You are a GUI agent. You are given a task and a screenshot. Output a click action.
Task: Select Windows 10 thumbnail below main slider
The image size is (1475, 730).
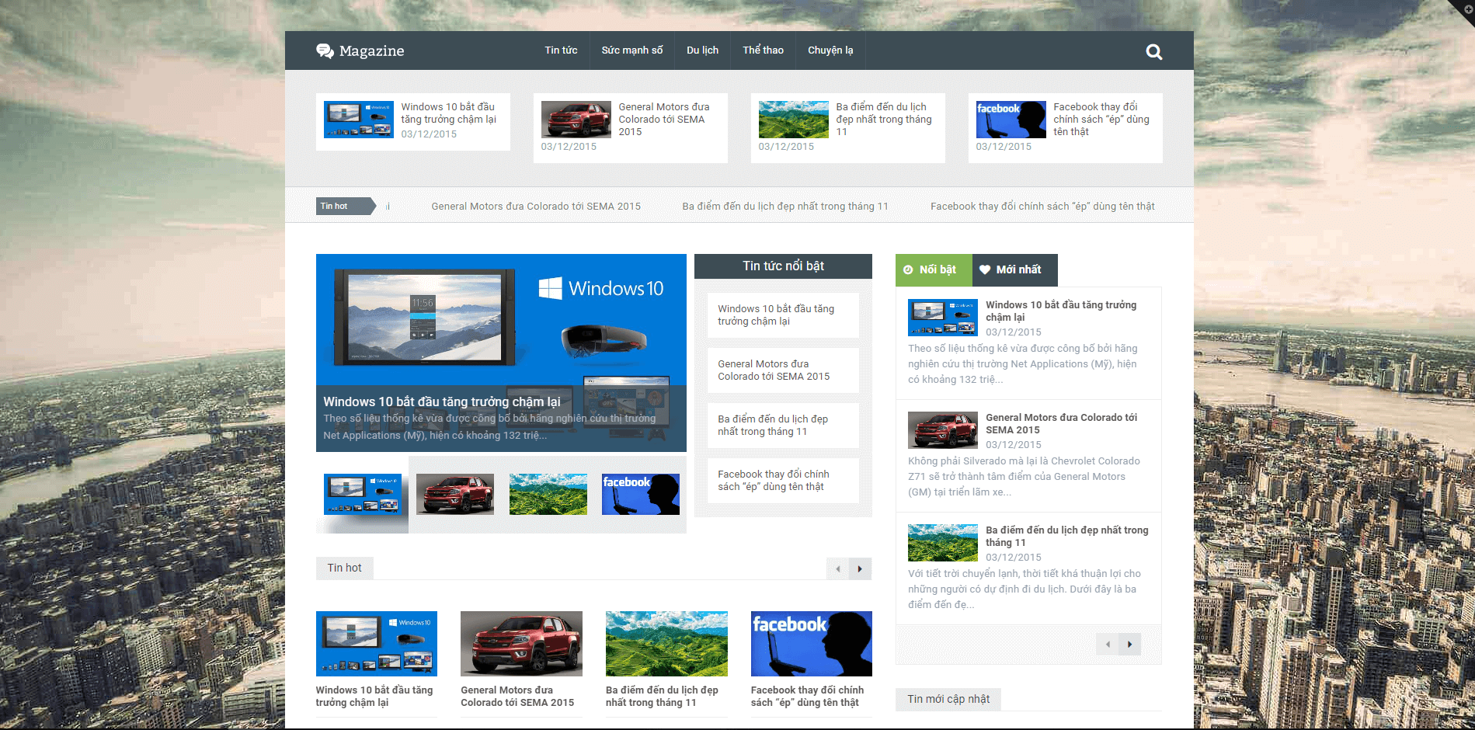click(x=363, y=494)
